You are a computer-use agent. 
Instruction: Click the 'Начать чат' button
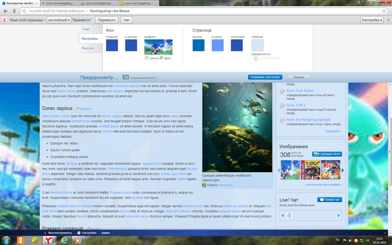click(x=330, y=200)
